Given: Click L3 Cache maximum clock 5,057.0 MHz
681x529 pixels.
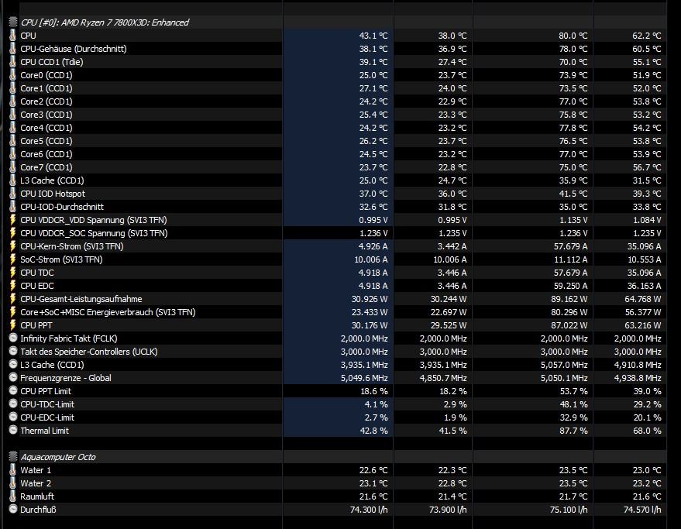Looking at the screenshot, I should 564,365.
